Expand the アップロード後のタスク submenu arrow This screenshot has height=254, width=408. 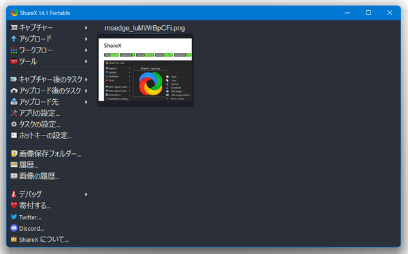[86, 91]
